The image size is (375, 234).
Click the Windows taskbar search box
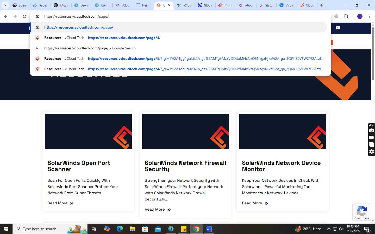click(50, 229)
